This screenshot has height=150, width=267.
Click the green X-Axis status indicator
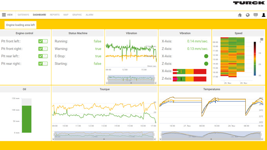[206, 56]
